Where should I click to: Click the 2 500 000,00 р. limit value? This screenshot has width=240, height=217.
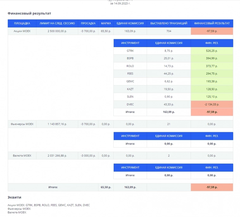pyautogui.click(x=57, y=31)
